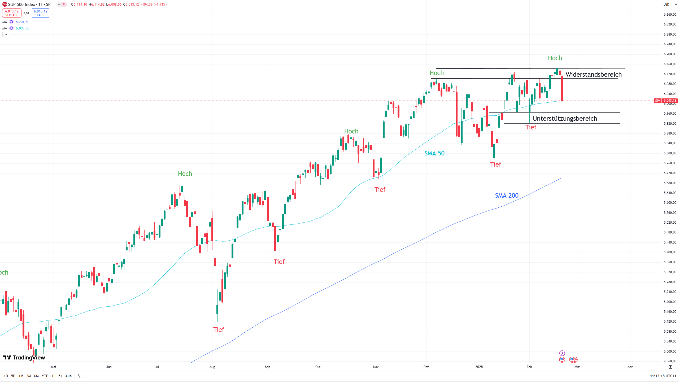
Task: Collapse the indicator legend with chevron button
Action: point(6,35)
